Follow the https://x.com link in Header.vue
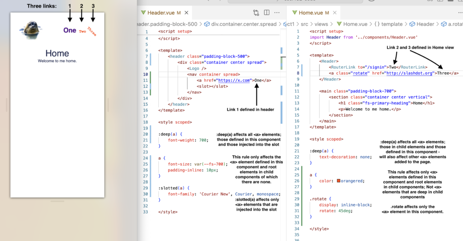The image size is (463, 241). [x=234, y=80]
